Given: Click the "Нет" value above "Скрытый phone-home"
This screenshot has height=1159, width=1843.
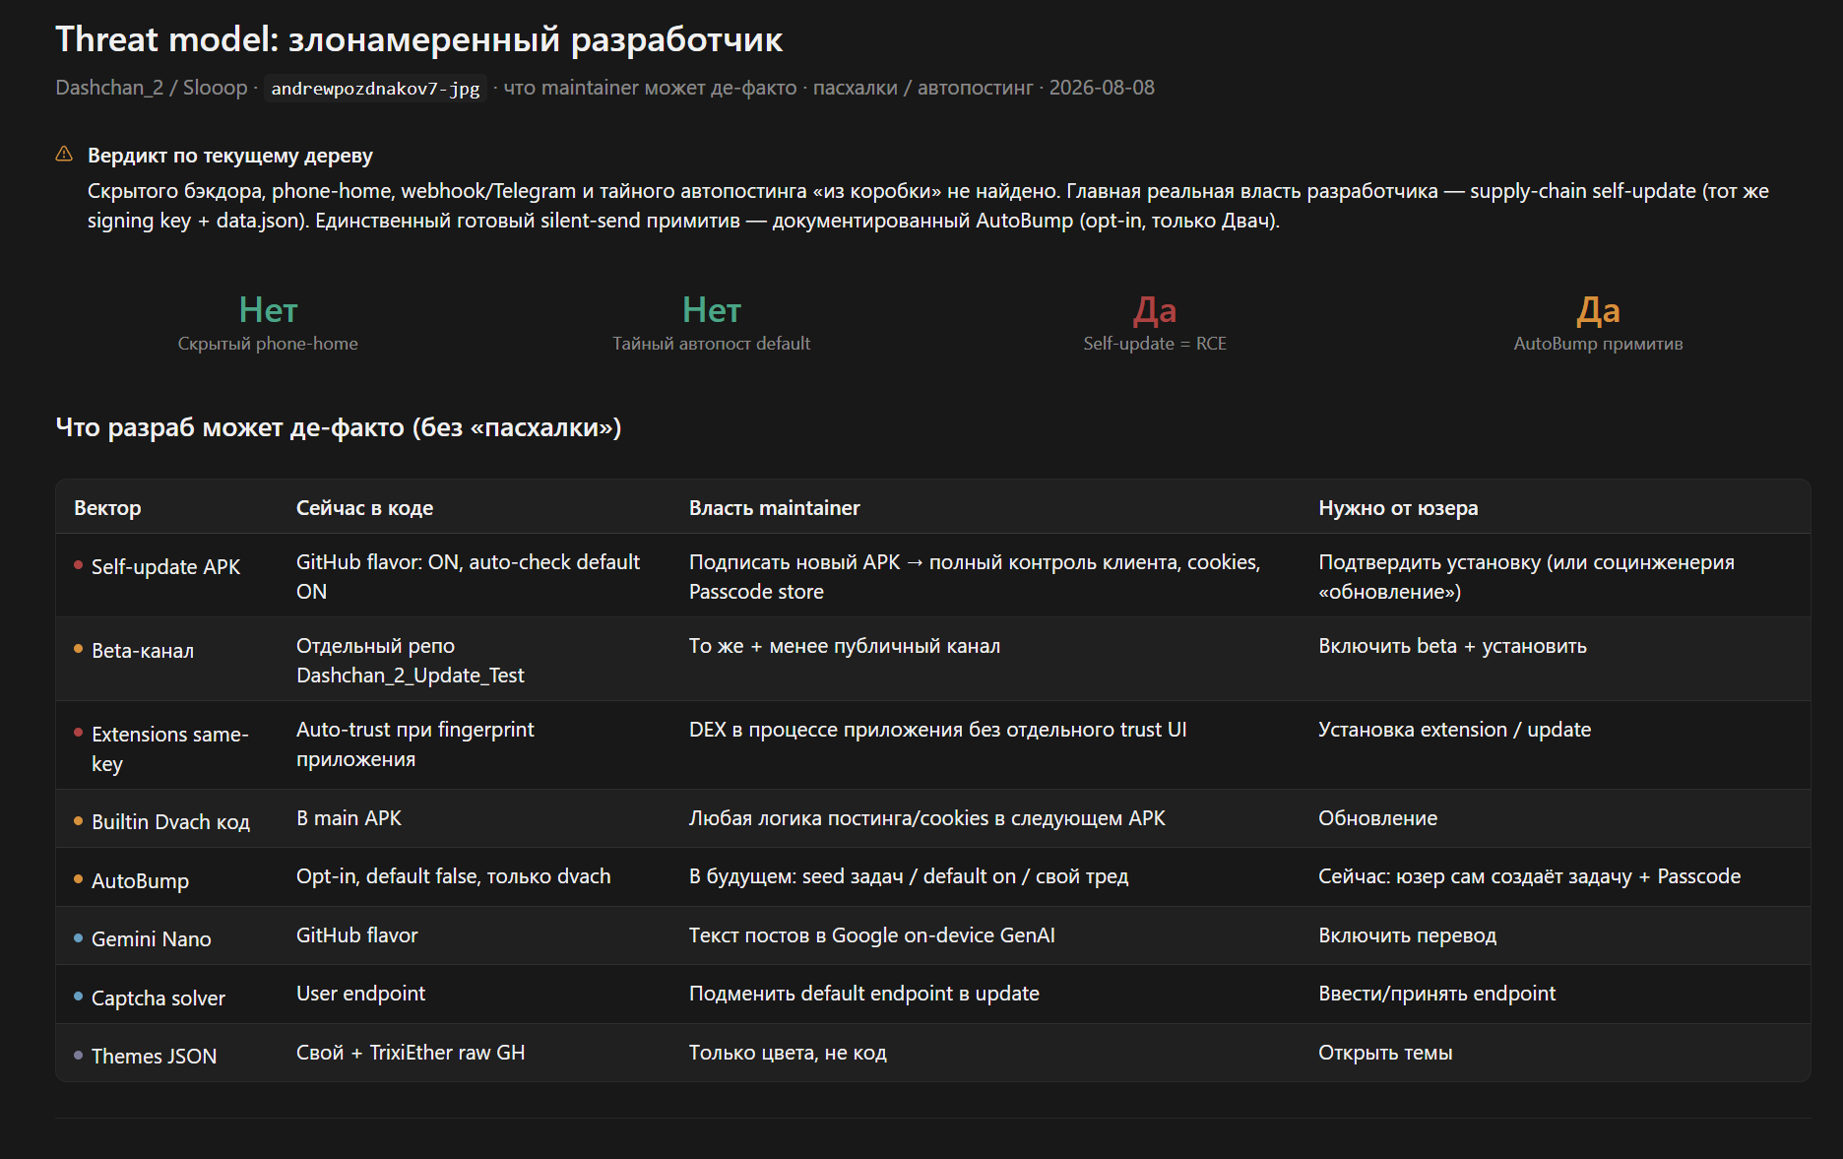Looking at the screenshot, I should [x=268, y=310].
